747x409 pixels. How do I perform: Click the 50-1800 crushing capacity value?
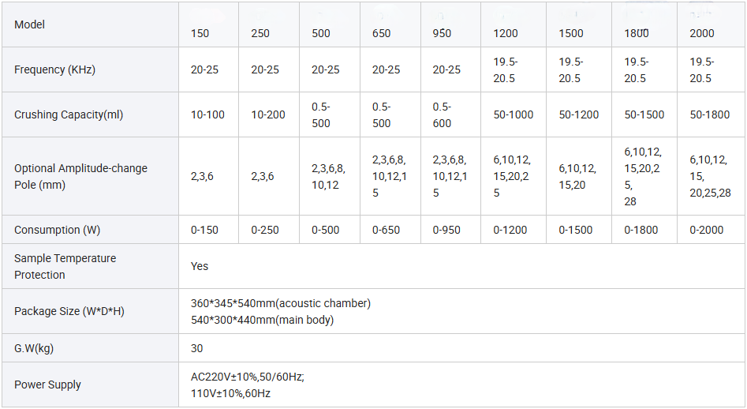(x=710, y=114)
